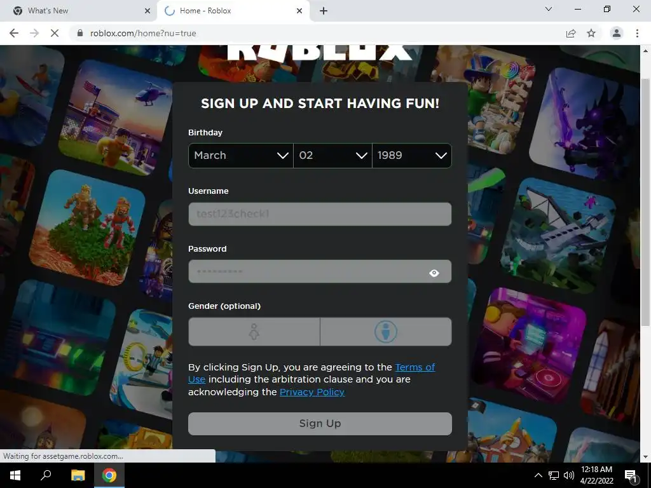Bookmark this page with star
This screenshot has height=488, width=651.
tap(591, 34)
